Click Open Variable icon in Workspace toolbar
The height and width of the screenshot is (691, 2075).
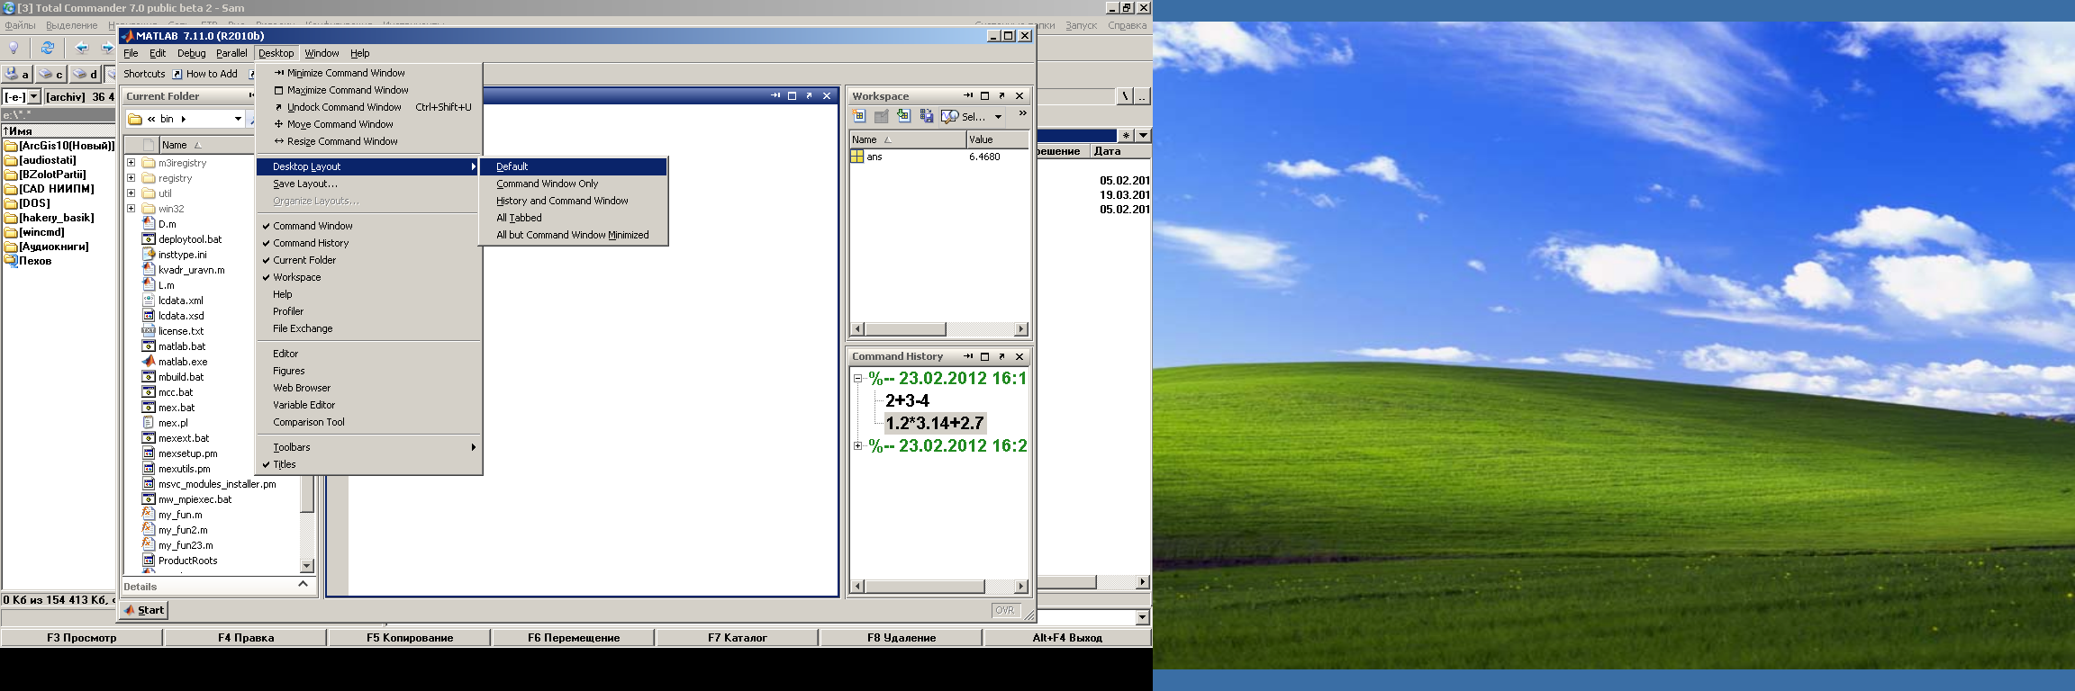point(882,116)
